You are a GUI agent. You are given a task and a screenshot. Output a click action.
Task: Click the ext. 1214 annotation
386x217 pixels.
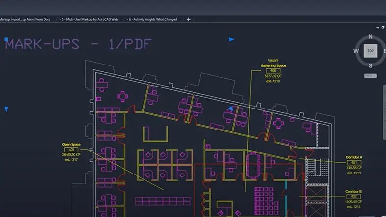(354, 207)
